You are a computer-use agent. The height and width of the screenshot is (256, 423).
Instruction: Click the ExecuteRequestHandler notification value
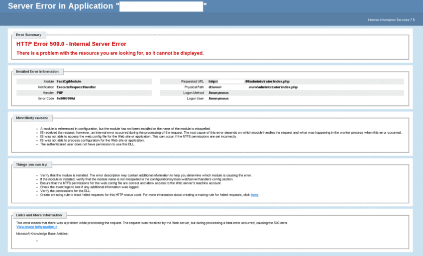[x=76, y=87]
